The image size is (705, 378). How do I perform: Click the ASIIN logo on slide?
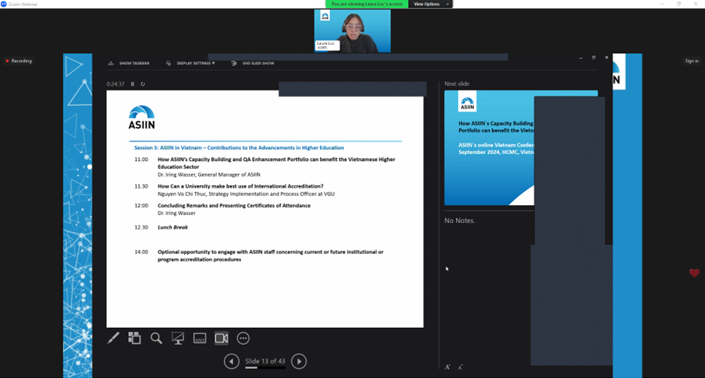point(141,118)
